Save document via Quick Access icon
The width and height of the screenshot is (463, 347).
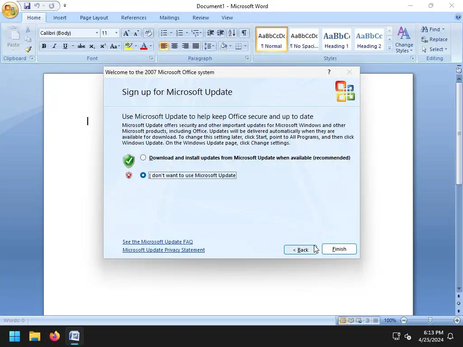pos(27,5)
